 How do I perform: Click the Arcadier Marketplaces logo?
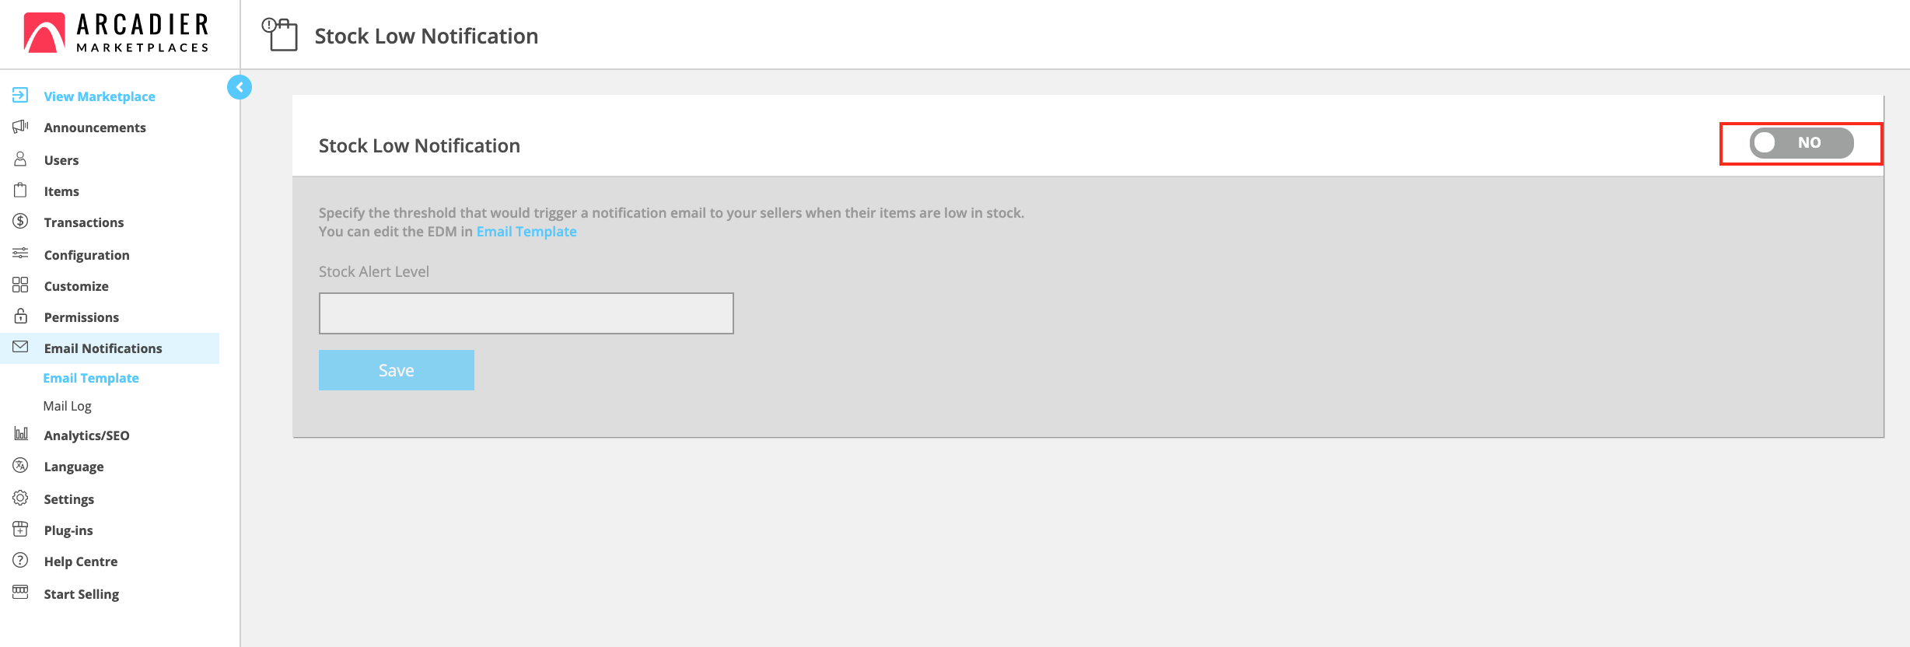pos(117,33)
